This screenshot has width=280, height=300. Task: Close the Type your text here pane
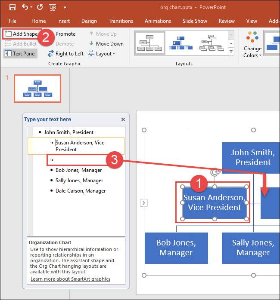[x=123, y=120]
